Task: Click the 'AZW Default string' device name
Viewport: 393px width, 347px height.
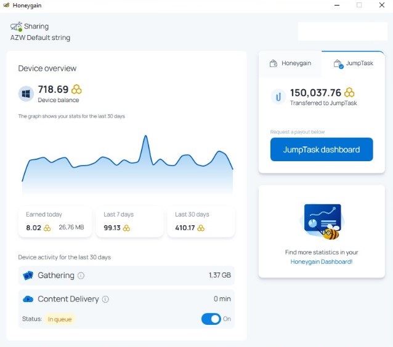Action: pyautogui.click(x=40, y=38)
